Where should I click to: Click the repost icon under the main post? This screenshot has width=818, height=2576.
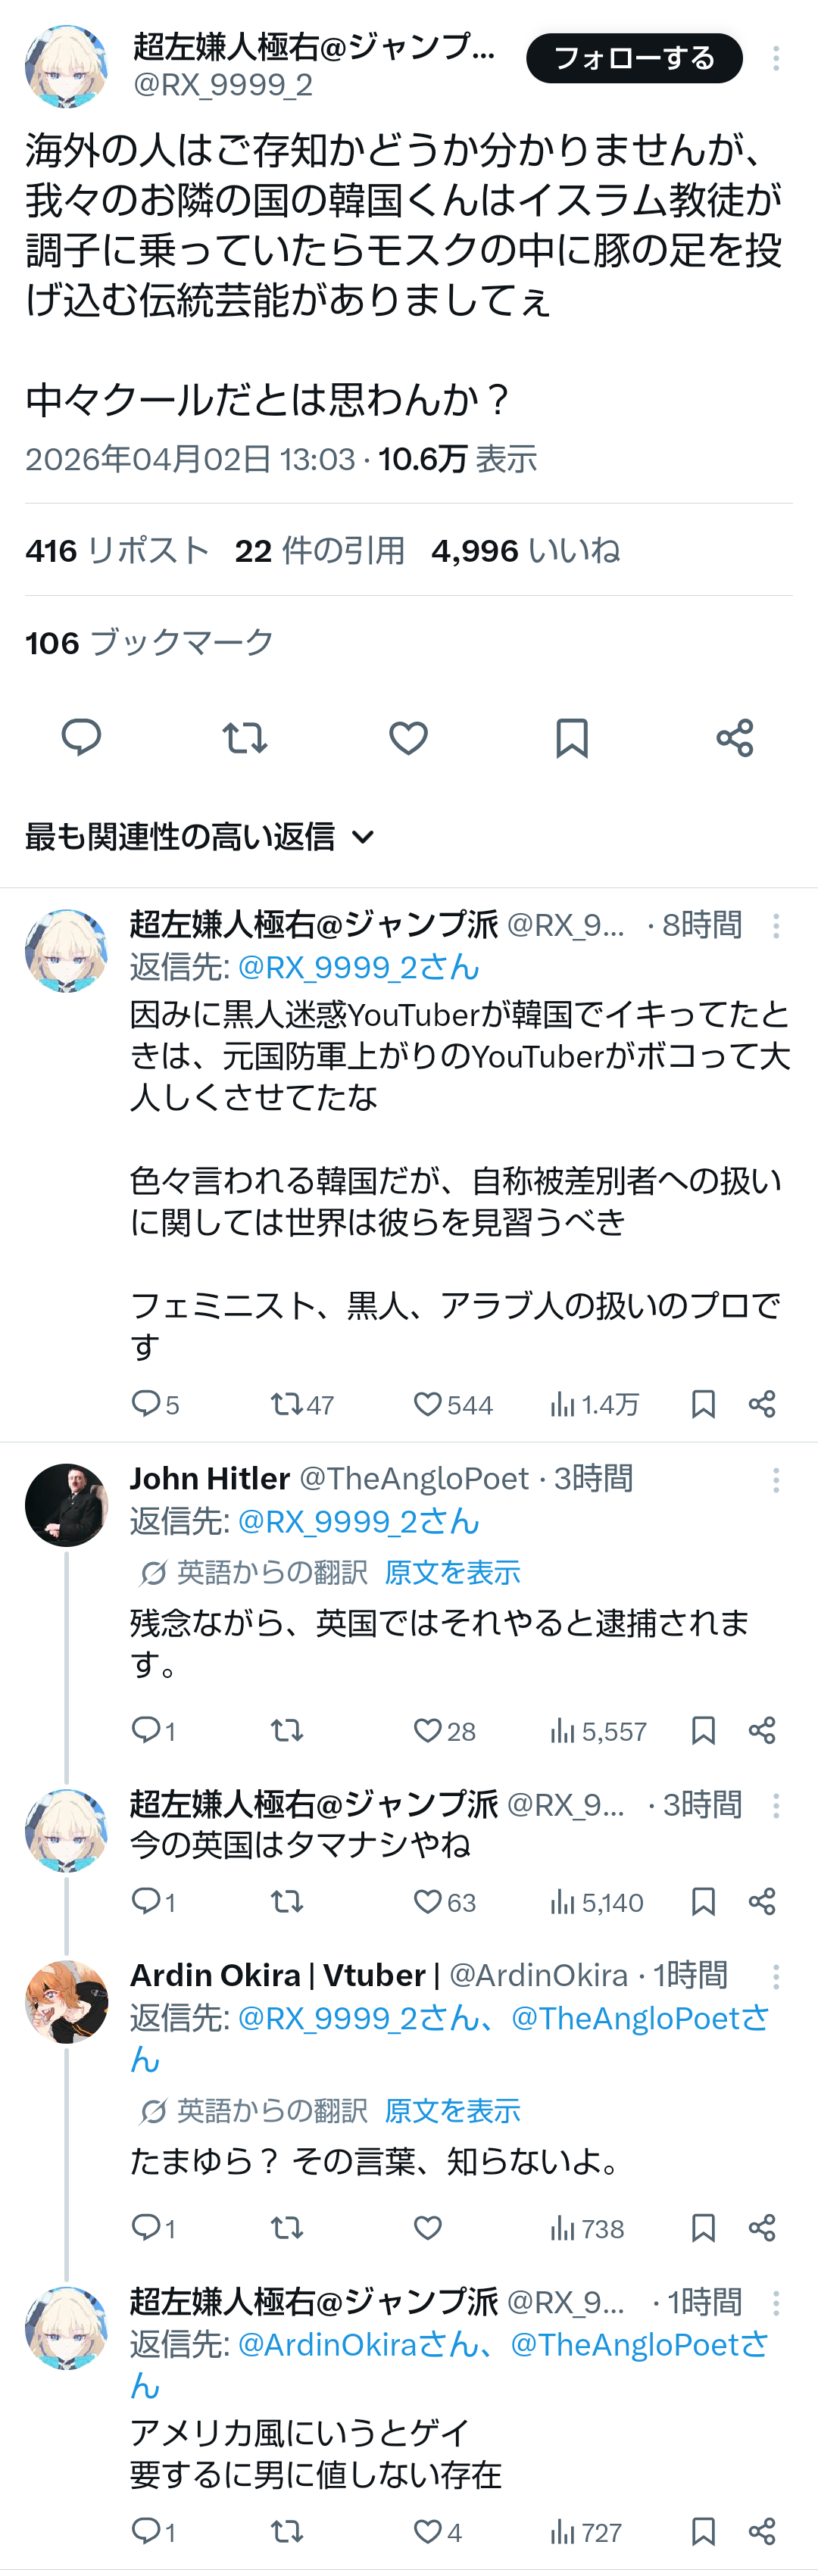[244, 738]
